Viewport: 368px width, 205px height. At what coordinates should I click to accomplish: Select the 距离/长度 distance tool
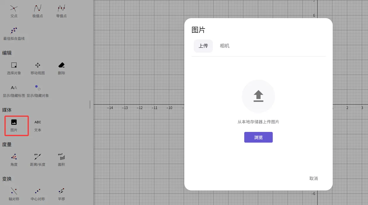pyautogui.click(x=38, y=159)
